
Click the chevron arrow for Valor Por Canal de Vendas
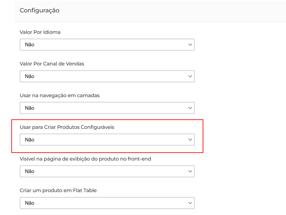coord(190,76)
